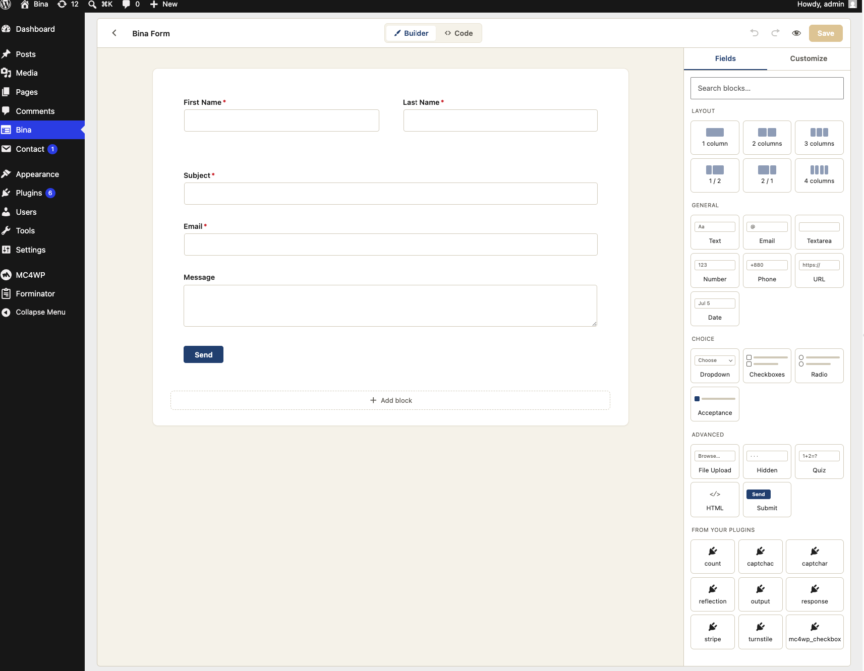The image size is (864, 671).
Task: Insert an Acceptance block
Action: (x=715, y=404)
